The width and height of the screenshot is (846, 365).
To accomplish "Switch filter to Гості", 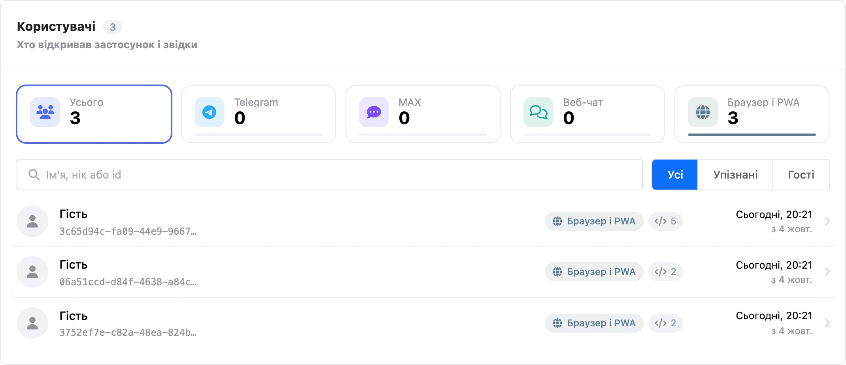I will 801,175.
